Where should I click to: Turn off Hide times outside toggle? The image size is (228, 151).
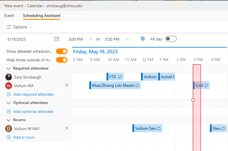[62, 60]
